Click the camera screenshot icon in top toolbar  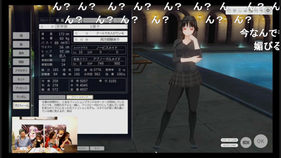[x=256, y=11]
